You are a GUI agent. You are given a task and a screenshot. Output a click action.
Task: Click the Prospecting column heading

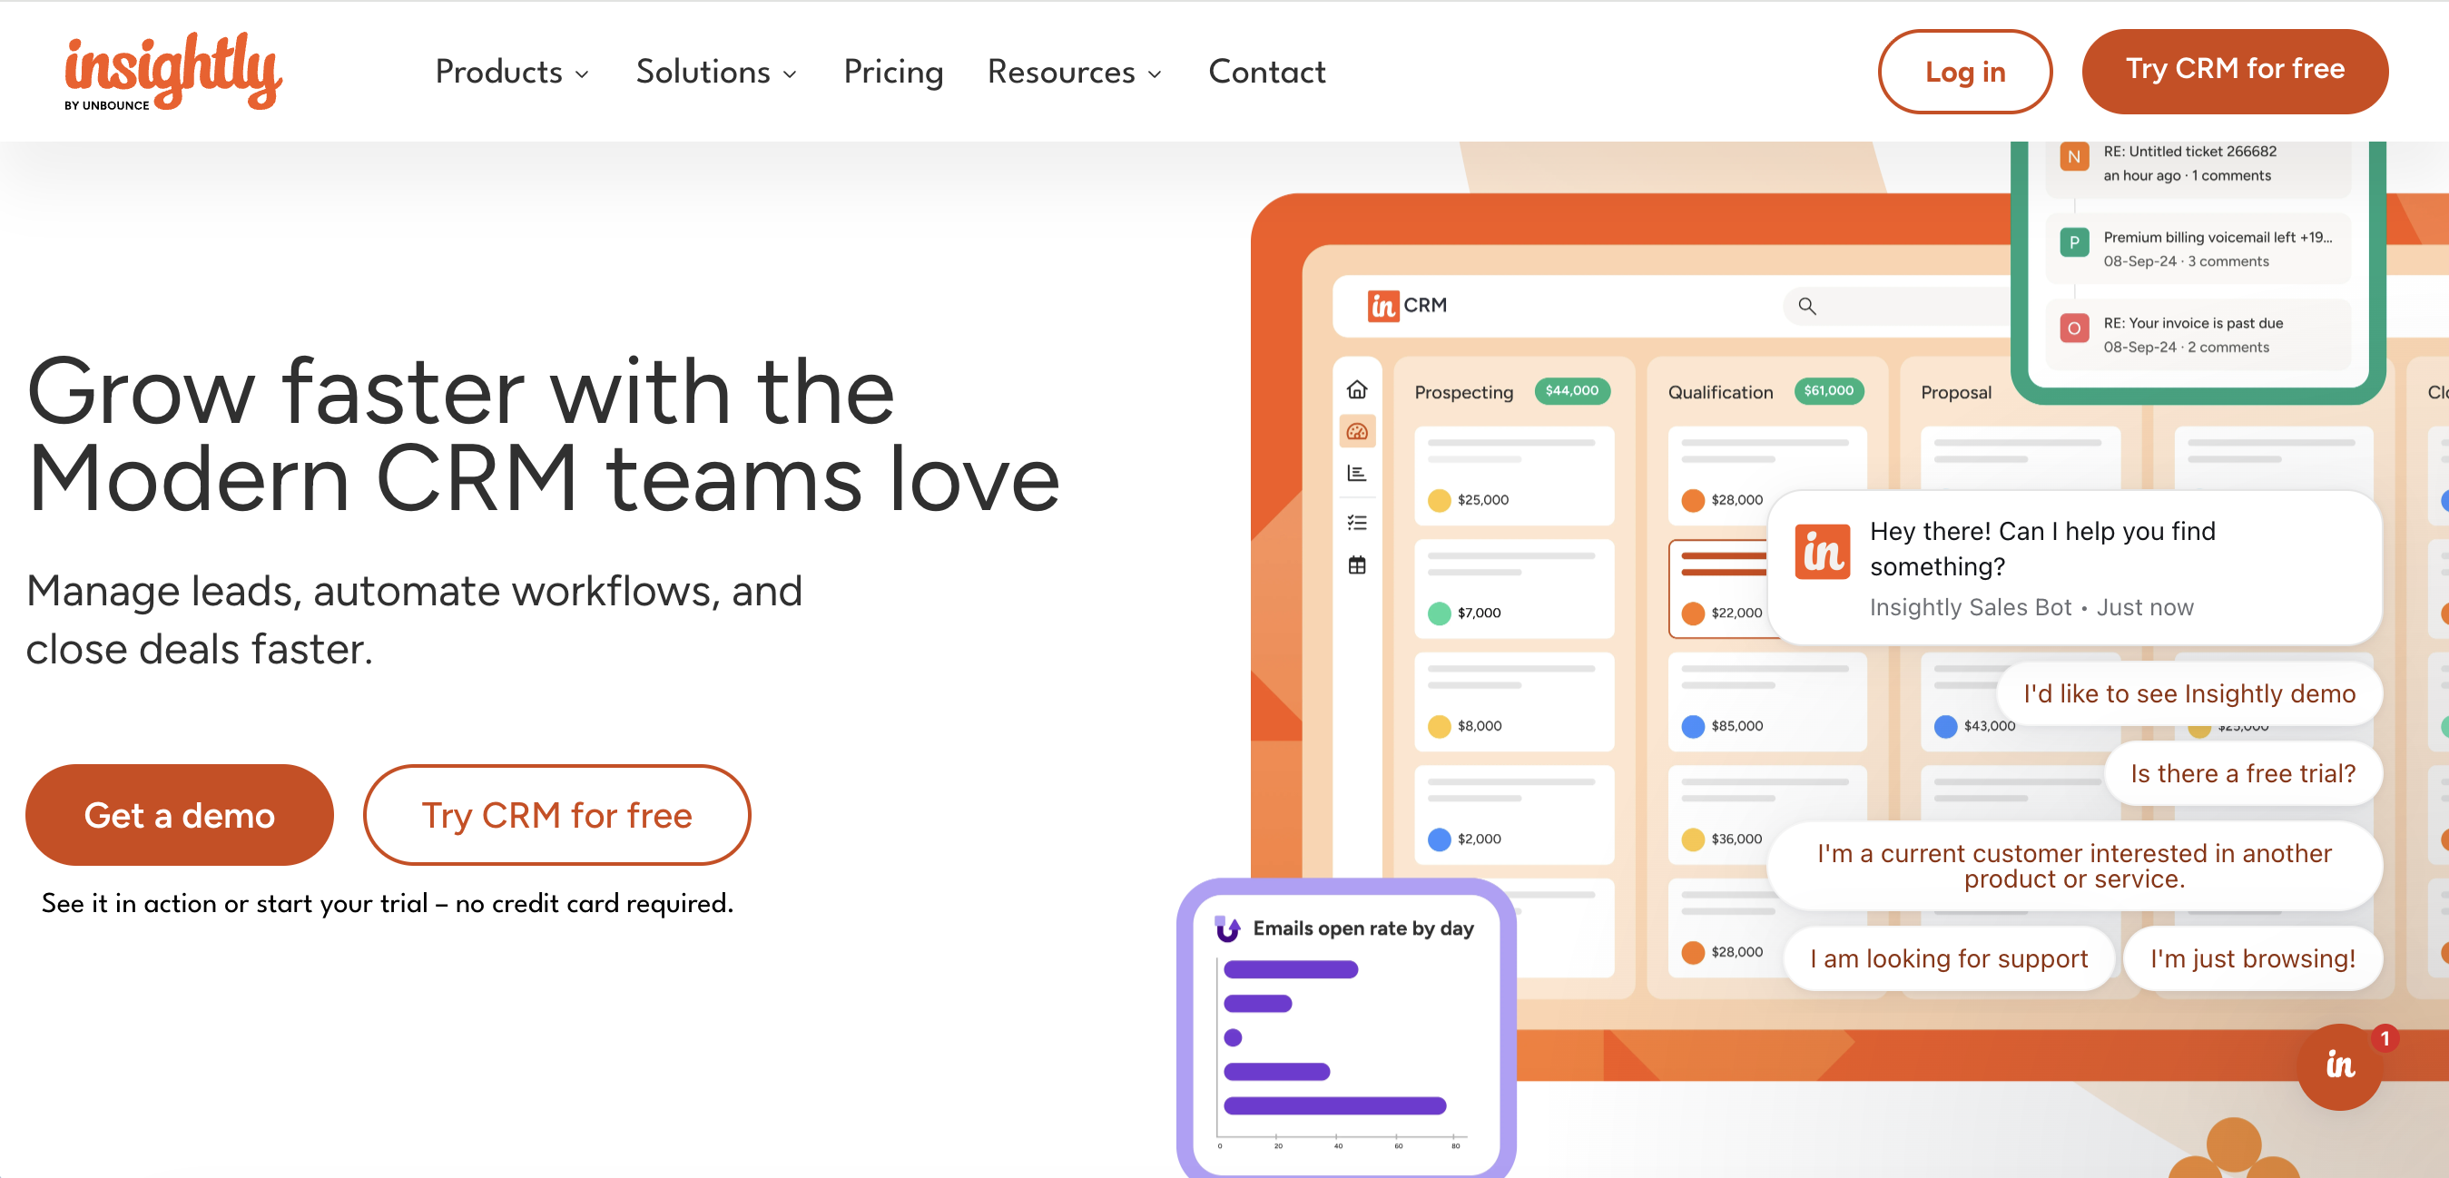1463,392
